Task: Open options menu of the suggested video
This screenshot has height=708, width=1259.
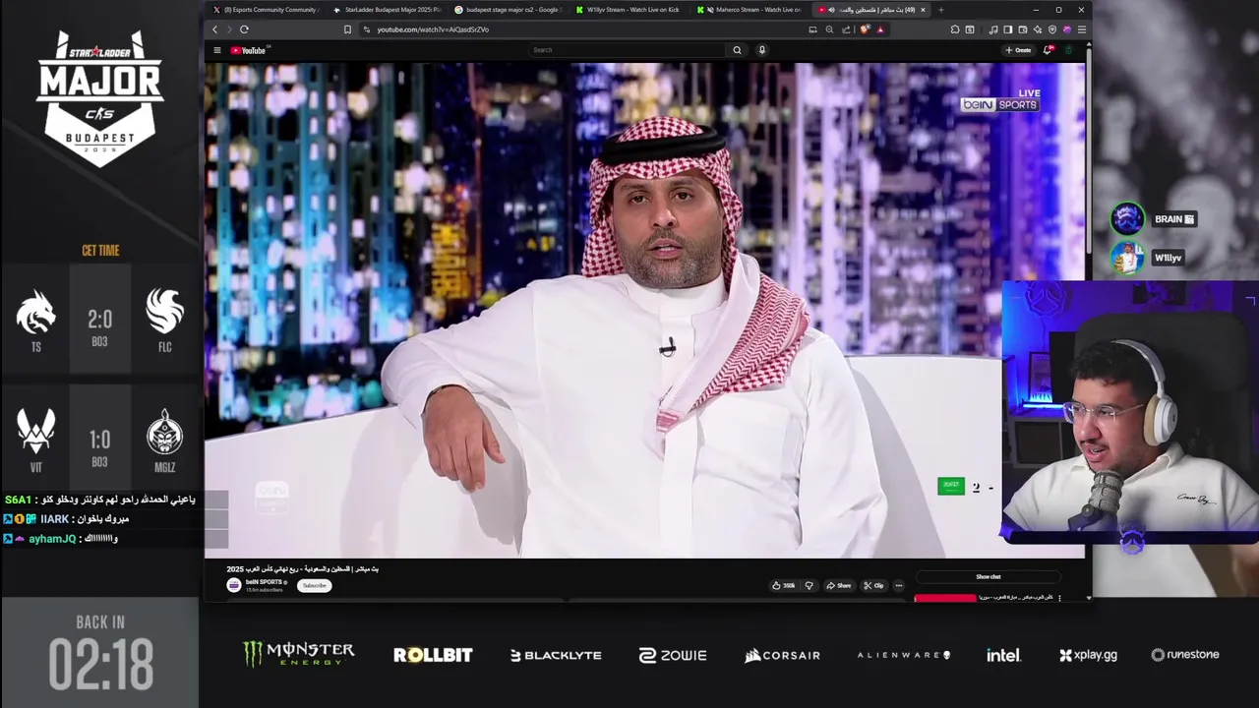Action: (x=1059, y=598)
